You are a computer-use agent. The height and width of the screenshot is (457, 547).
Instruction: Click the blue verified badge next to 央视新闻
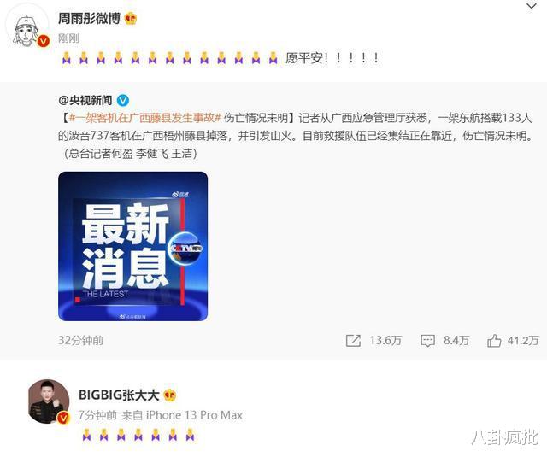pos(122,101)
